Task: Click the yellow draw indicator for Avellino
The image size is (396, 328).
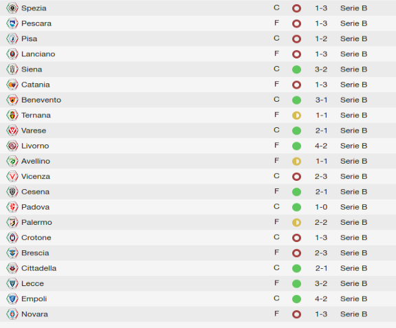Action: coord(296,161)
